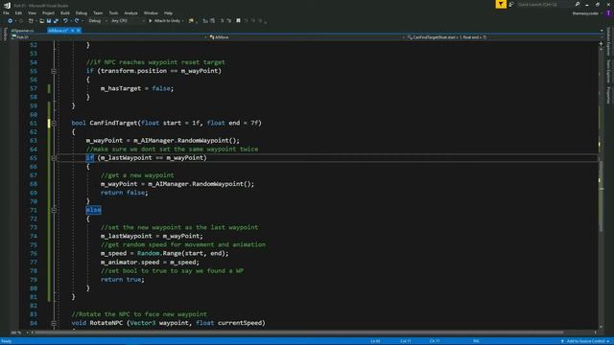The image size is (614, 345).
Task: Click the Find in Files toolbar icon
Action: pyautogui.click(x=191, y=21)
